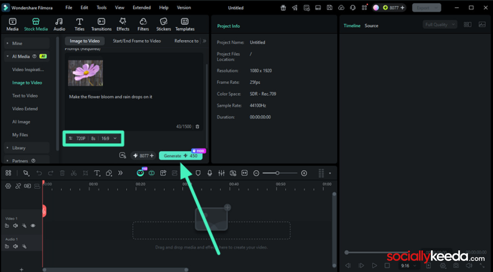Open the Help menu
Viewport: 493px width, 272px height.
pyautogui.click(x=164, y=8)
